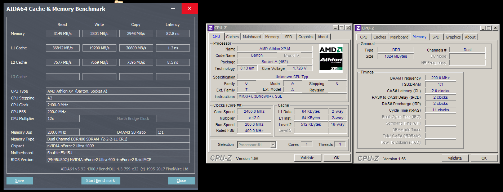This screenshot has height=192, width=503.
Task: Open SPD tab in right CPU-Z window
Action: pos(436,37)
